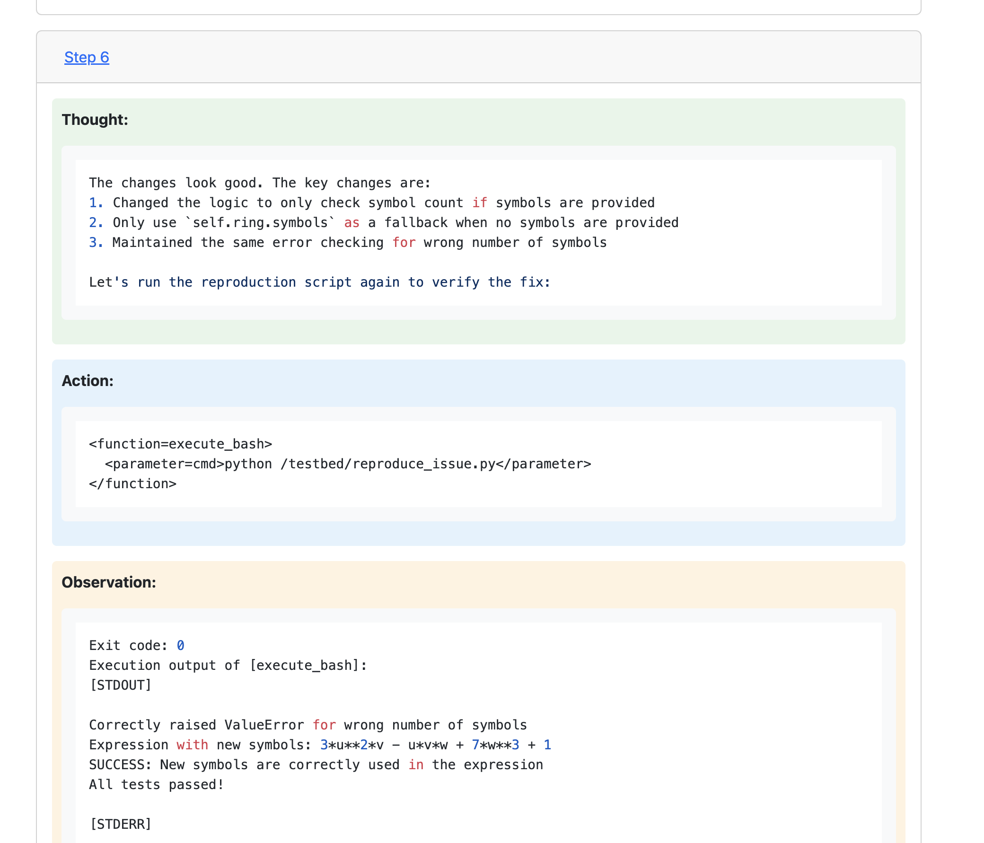
Task: Click the python /testbed/reproduce_issue.py parameter line
Action: [x=348, y=464]
